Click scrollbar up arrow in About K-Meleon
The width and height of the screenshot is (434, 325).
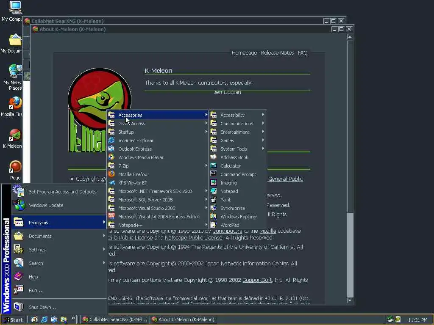(x=350, y=37)
